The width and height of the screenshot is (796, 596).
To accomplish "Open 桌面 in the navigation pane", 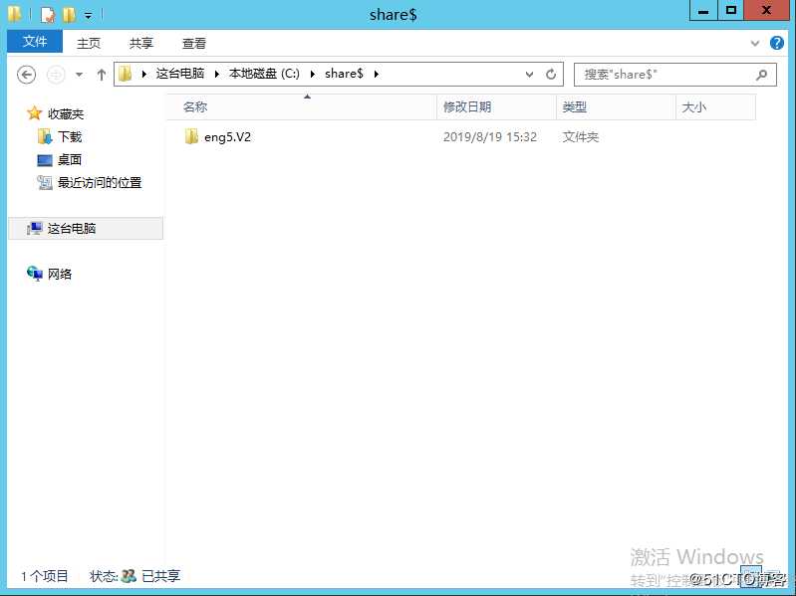I will click(x=70, y=159).
